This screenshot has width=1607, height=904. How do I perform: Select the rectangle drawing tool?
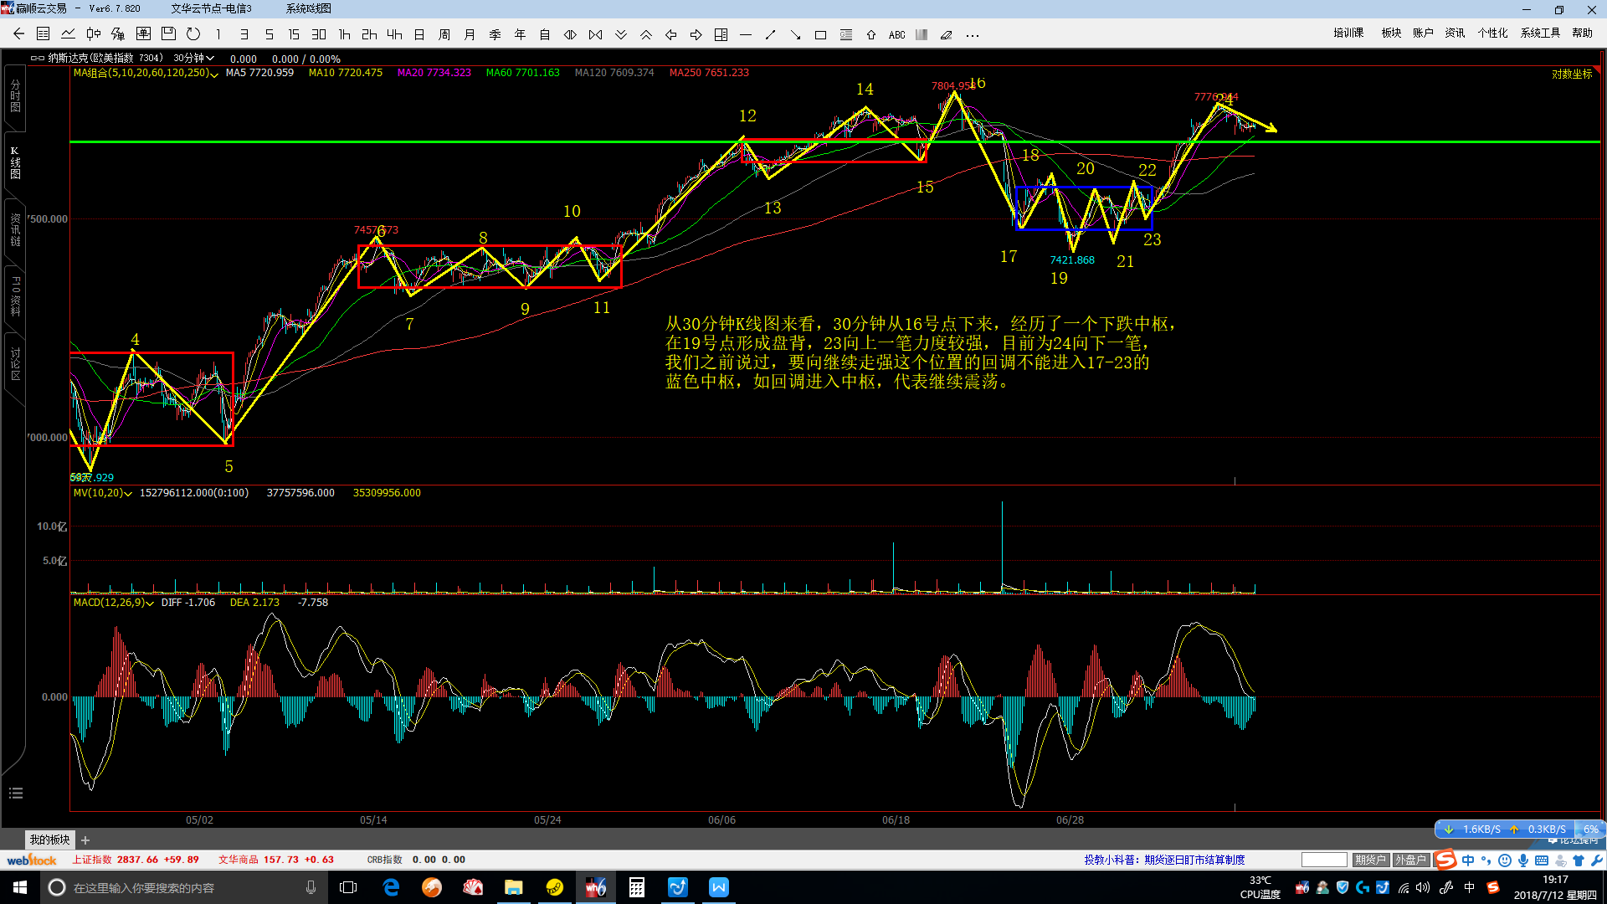click(x=821, y=34)
